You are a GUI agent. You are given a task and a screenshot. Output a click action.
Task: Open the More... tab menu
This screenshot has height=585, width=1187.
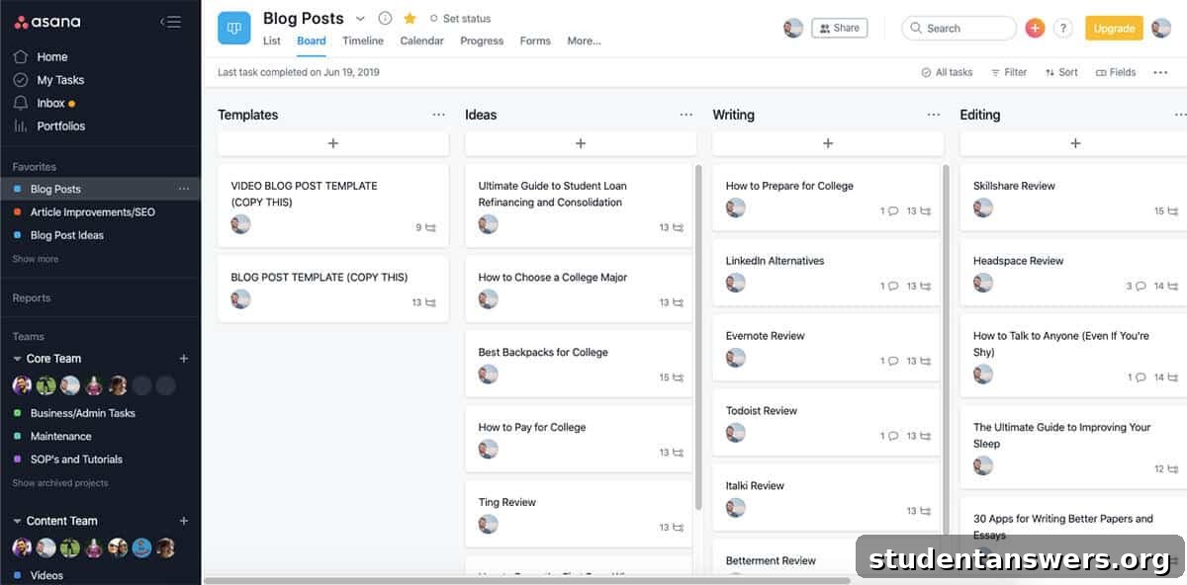(584, 41)
